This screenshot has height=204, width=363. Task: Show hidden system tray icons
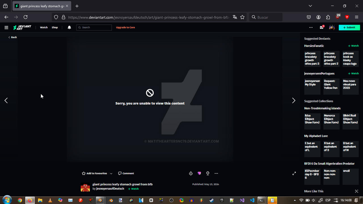click(x=295, y=200)
